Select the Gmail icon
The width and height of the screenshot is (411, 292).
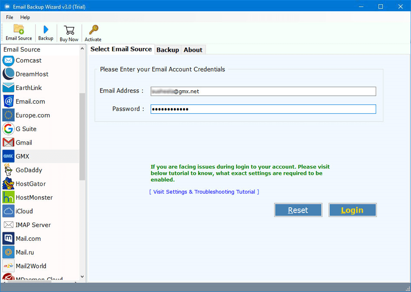[x=8, y=142]
